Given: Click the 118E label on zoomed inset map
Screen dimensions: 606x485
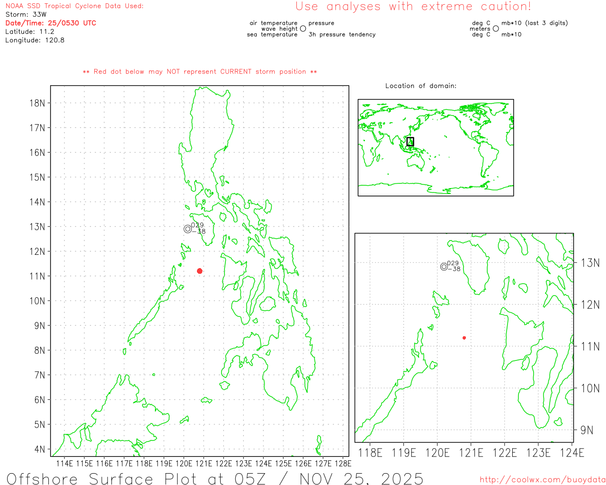Looking at the screenshot, I should pyautogui.click(x=370, y=453).
